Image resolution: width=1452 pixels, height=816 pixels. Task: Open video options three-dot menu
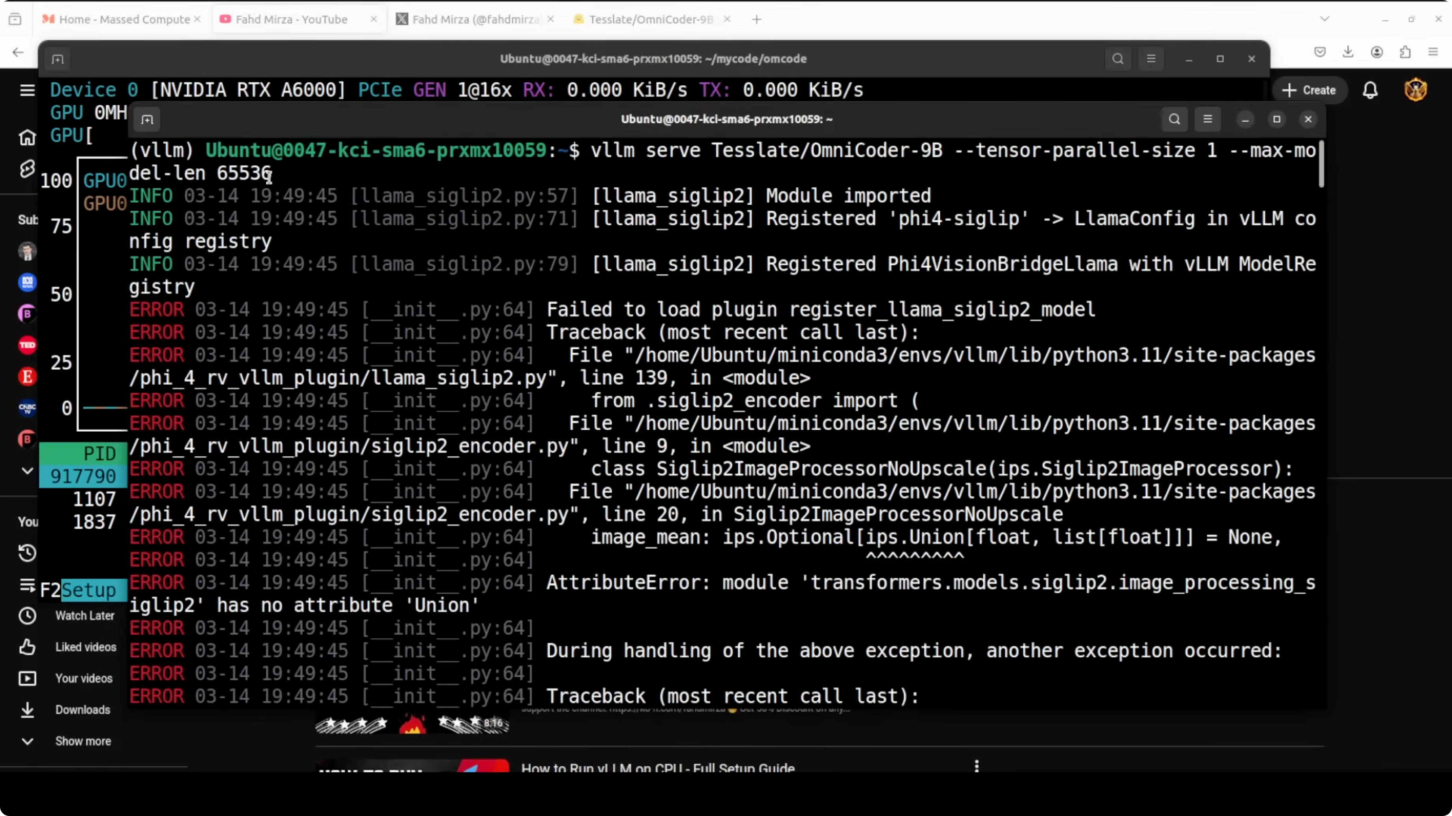[977, 766]
